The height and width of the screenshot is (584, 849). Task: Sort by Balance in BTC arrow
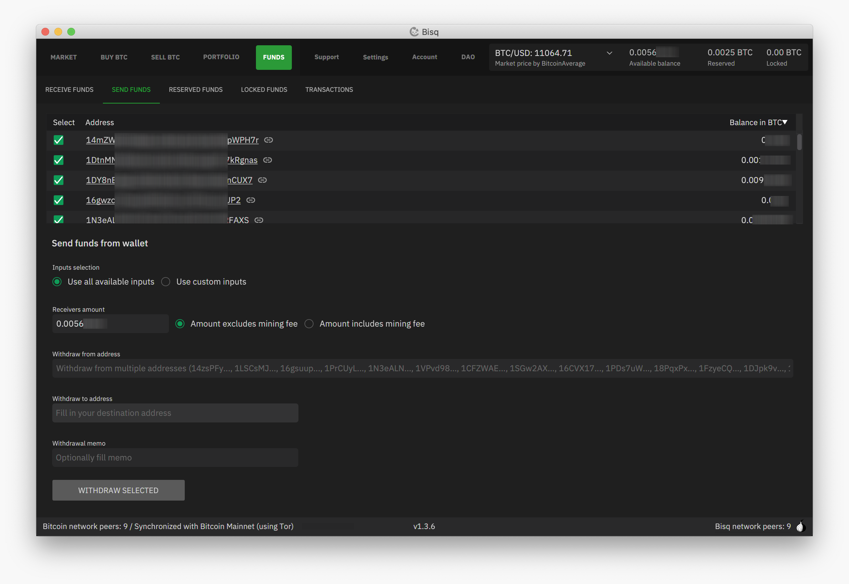pos(785,122)
